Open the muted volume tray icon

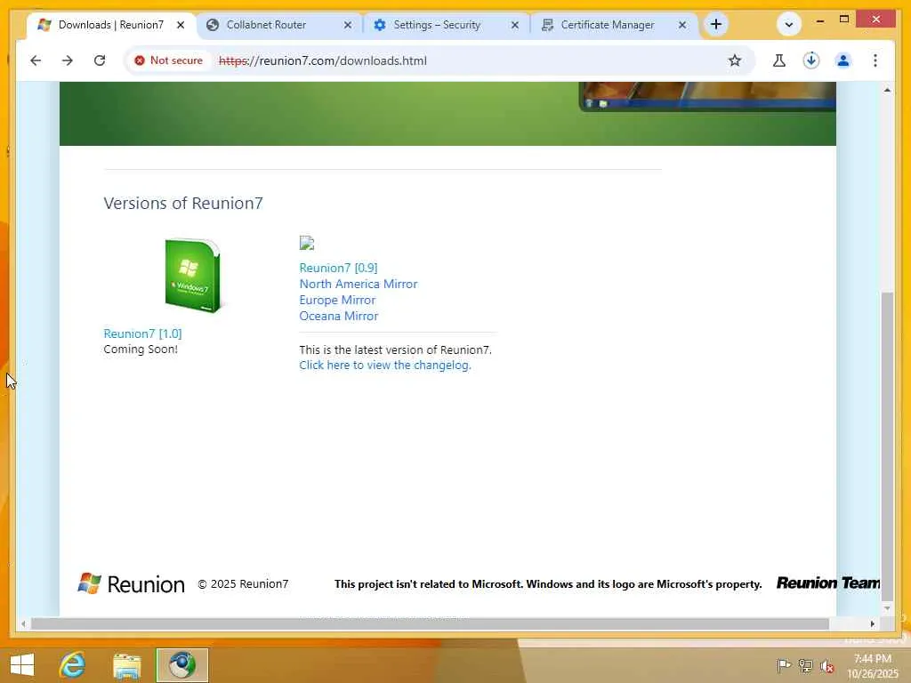[x=827, y=665]
